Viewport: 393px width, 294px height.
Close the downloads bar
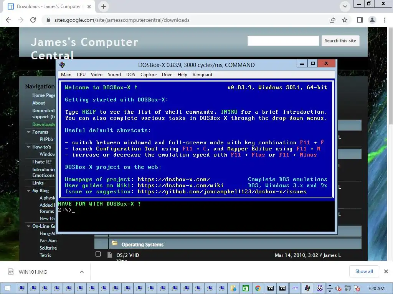[386, 271]
